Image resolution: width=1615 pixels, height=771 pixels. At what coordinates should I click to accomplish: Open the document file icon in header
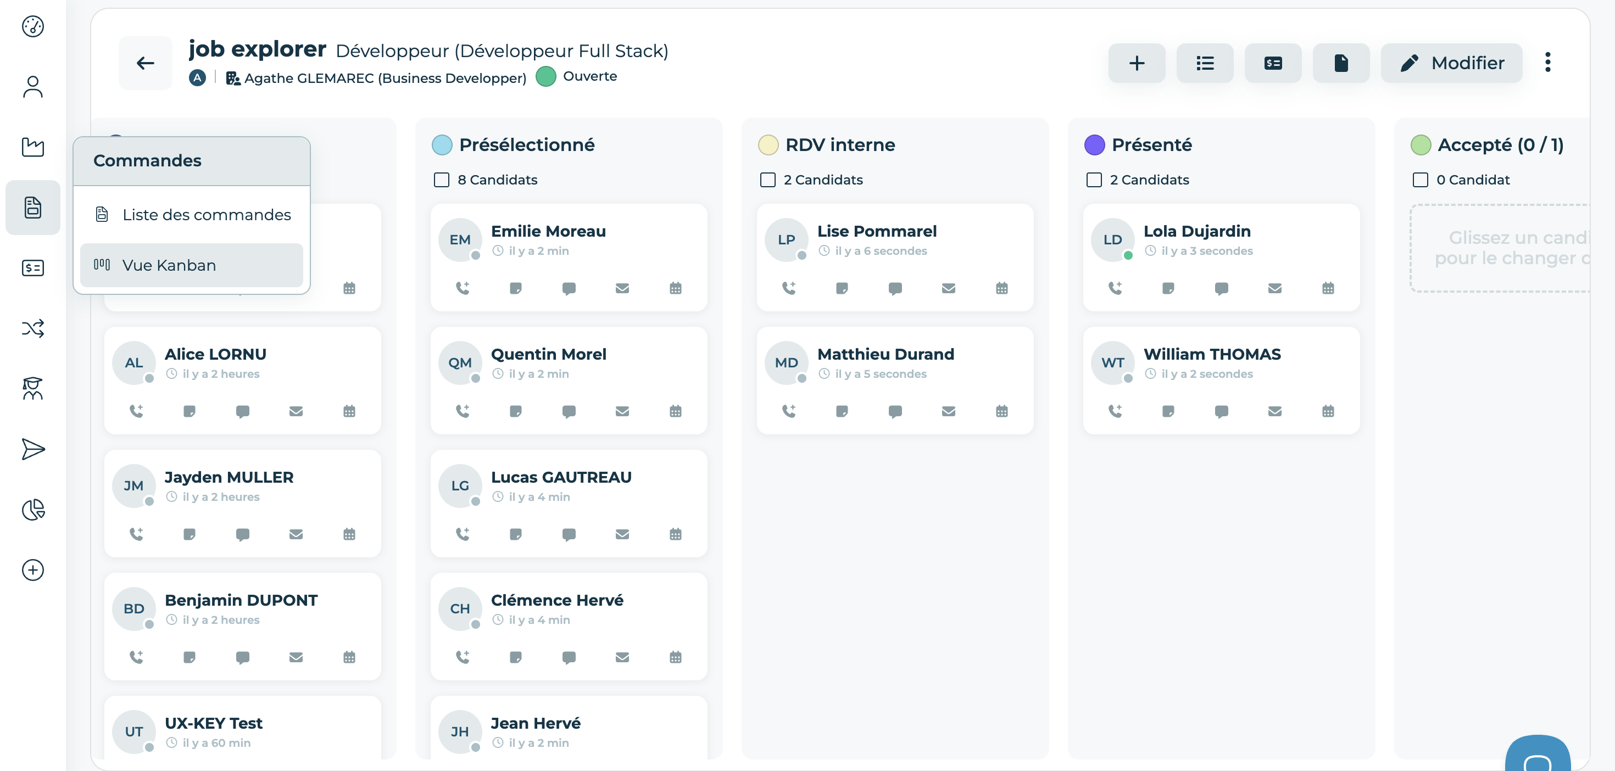pyautogui.click(x=1340, y=63)
